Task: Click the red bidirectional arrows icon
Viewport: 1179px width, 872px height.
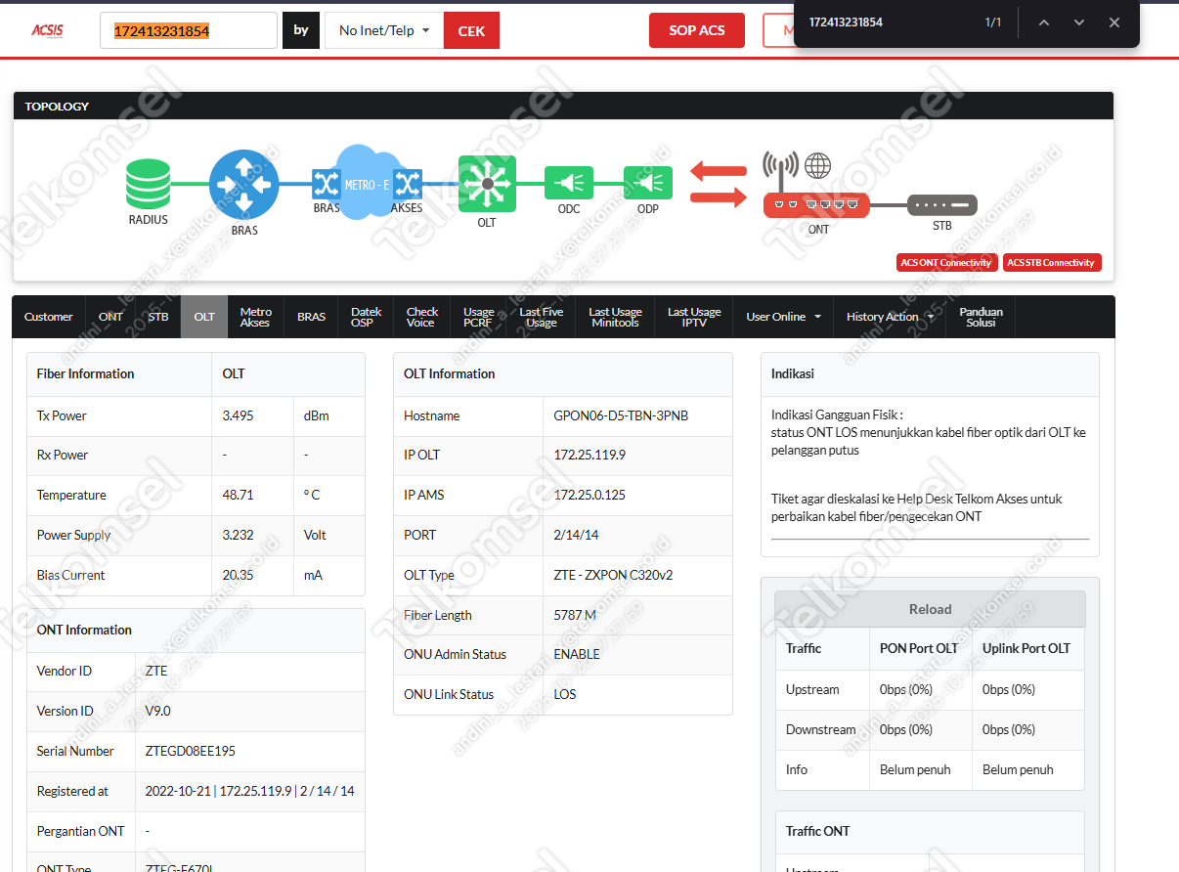Action: tap(718, 184)
